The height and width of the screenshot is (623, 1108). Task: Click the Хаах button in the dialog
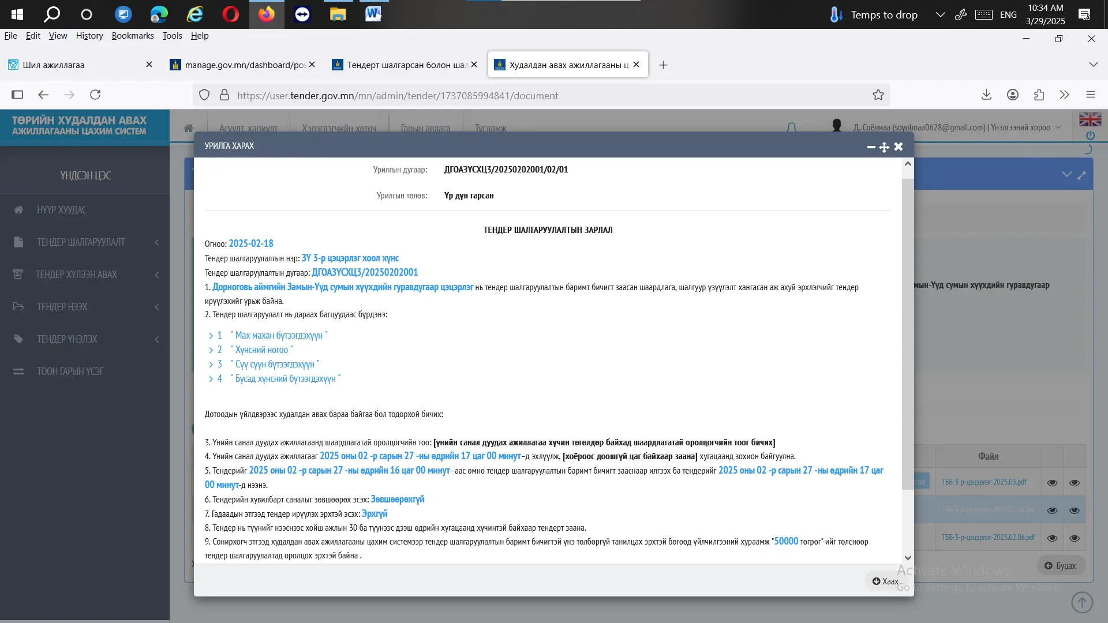point(885,581)
